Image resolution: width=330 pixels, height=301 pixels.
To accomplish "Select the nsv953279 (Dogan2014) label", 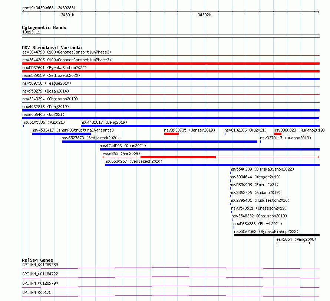I will (x=46, y=91).
